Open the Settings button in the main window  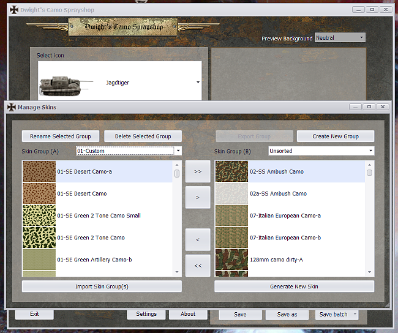(x=146, y=314)
